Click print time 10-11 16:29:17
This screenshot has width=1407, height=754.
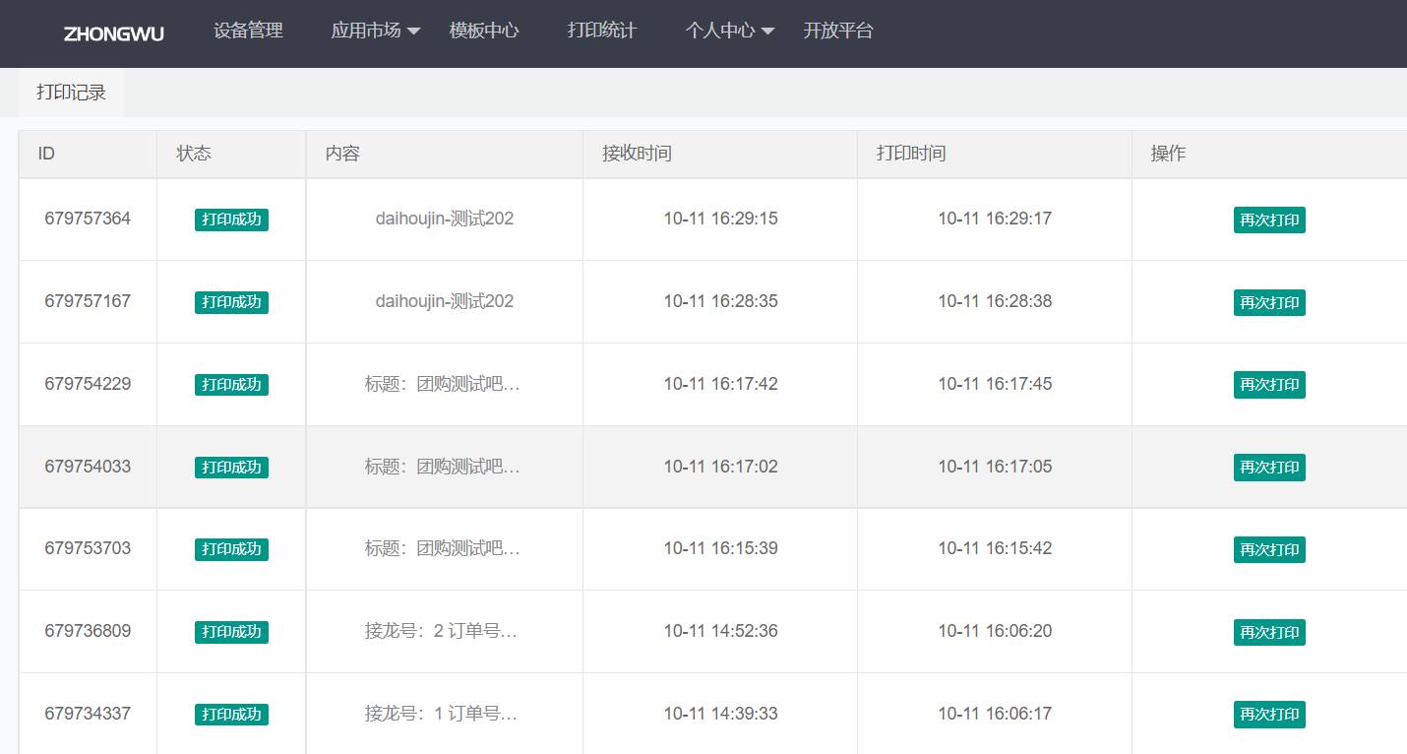[995, 219]
